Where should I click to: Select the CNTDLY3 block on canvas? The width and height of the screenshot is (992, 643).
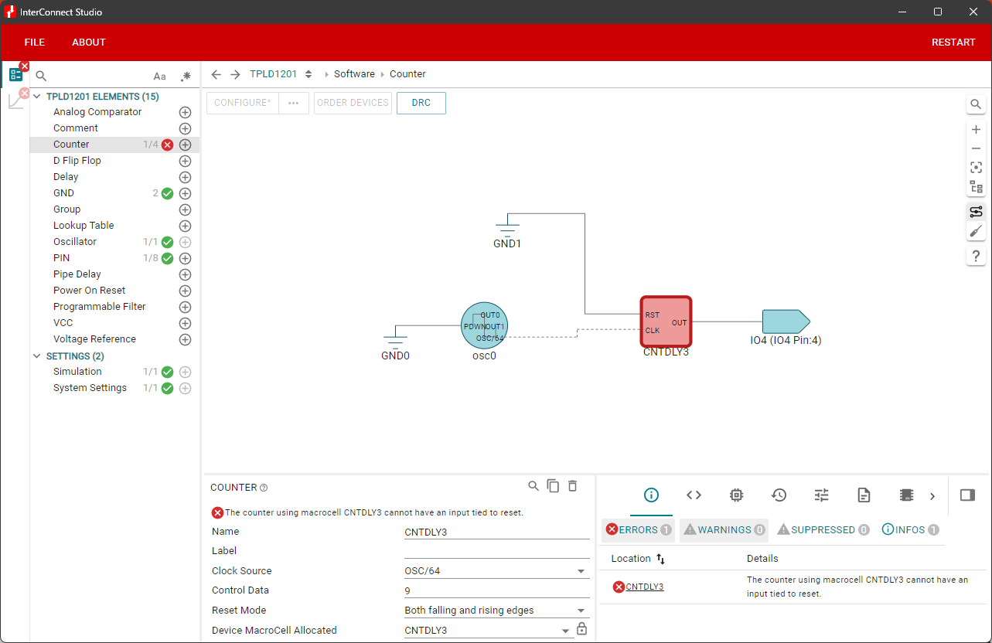coord(666,322)
